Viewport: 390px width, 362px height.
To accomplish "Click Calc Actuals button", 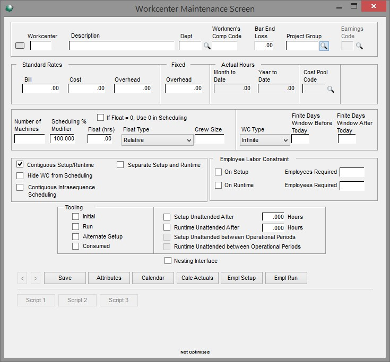I will (x=197, y=278).
